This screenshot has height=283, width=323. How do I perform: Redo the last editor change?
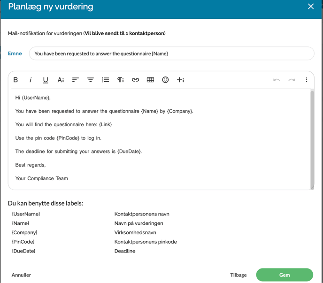[x=292, y=80]
